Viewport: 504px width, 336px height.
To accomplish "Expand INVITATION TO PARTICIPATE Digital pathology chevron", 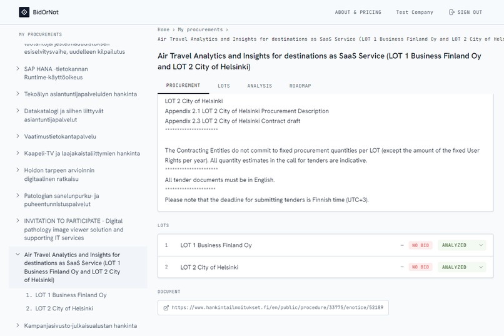I will click(x=18, y=221).
